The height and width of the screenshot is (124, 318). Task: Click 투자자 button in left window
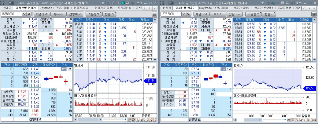click(58, 14)
